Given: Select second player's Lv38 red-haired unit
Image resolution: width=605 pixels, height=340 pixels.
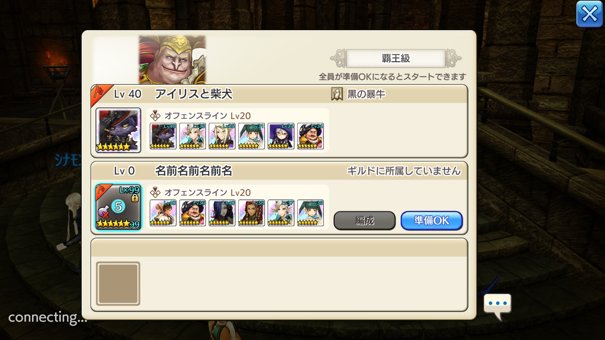Looking at the screenshot, I should click(x=251, y=213).
